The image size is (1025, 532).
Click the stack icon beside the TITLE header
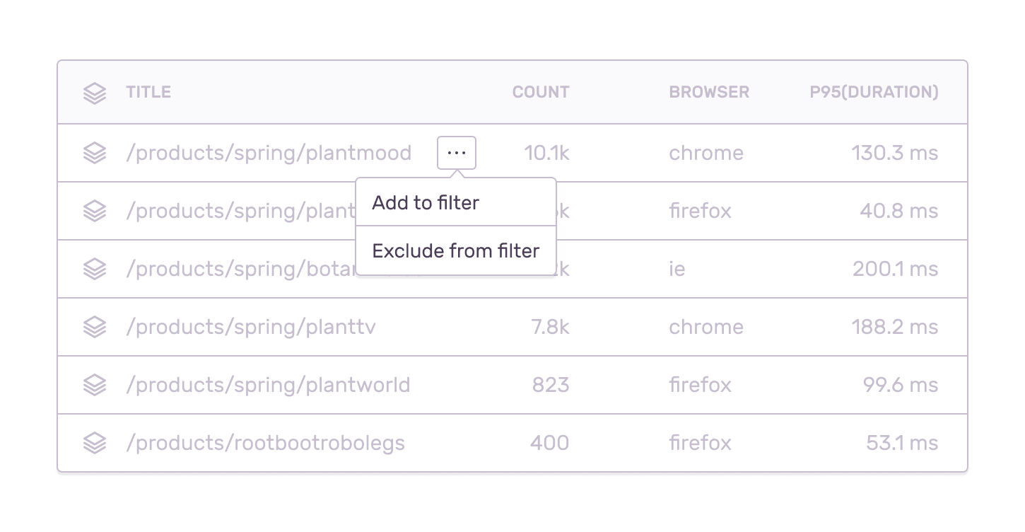pos(95,92)
